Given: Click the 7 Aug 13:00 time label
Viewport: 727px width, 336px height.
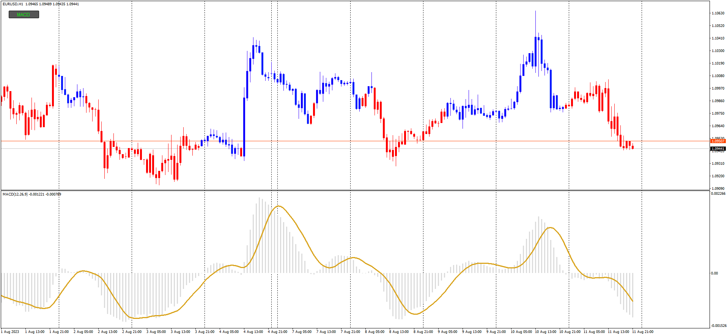Looking at the screenshot, I should (x=326, y=332).
